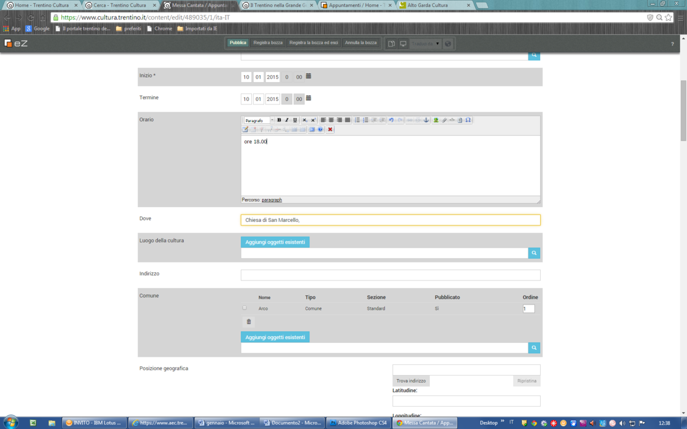Insert special character with the Omega icon

[x=468, y=120]
